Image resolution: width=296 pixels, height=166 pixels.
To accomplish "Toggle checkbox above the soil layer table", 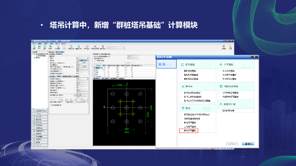I will pyautogui.click(x=95, y=61).
